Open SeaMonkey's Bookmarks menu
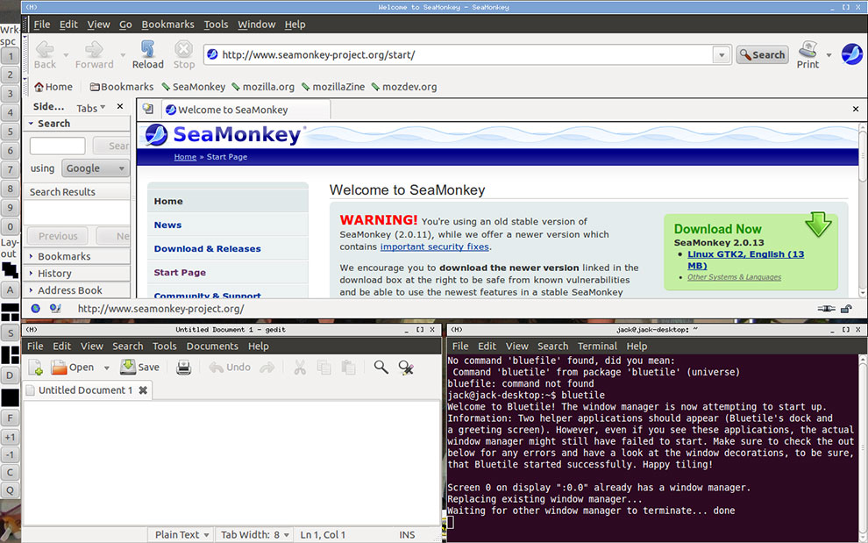Screen dimensions: 868x543 (167, 25)
